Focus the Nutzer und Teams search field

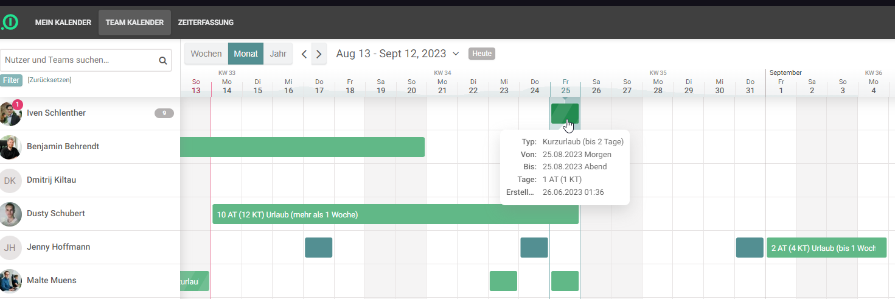pyautogui.click(x=79, y=60)
